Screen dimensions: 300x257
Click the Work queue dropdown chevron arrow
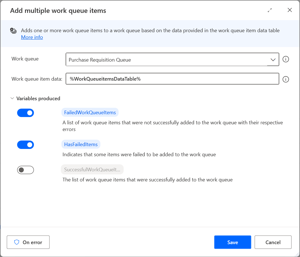pyautogui.click(x=273, y=60)
